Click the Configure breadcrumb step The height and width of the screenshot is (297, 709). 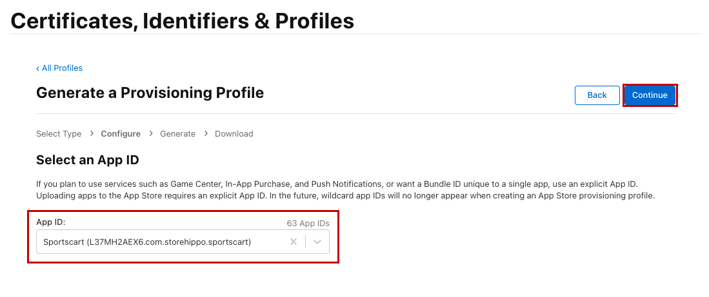(x=121, y=134)
